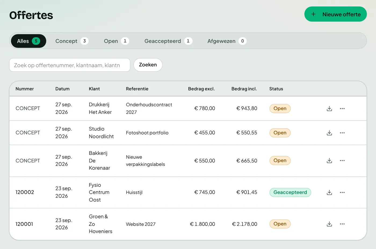Switch to the Concept tab
The height and width of the screenshot is (249, 376).
point(72,41)
